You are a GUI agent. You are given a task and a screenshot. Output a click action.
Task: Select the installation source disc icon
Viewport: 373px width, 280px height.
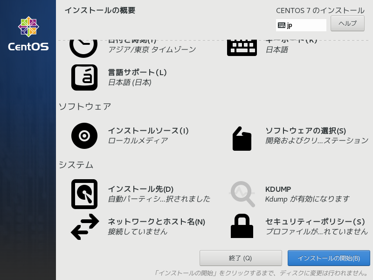click(x=84, y=136)
